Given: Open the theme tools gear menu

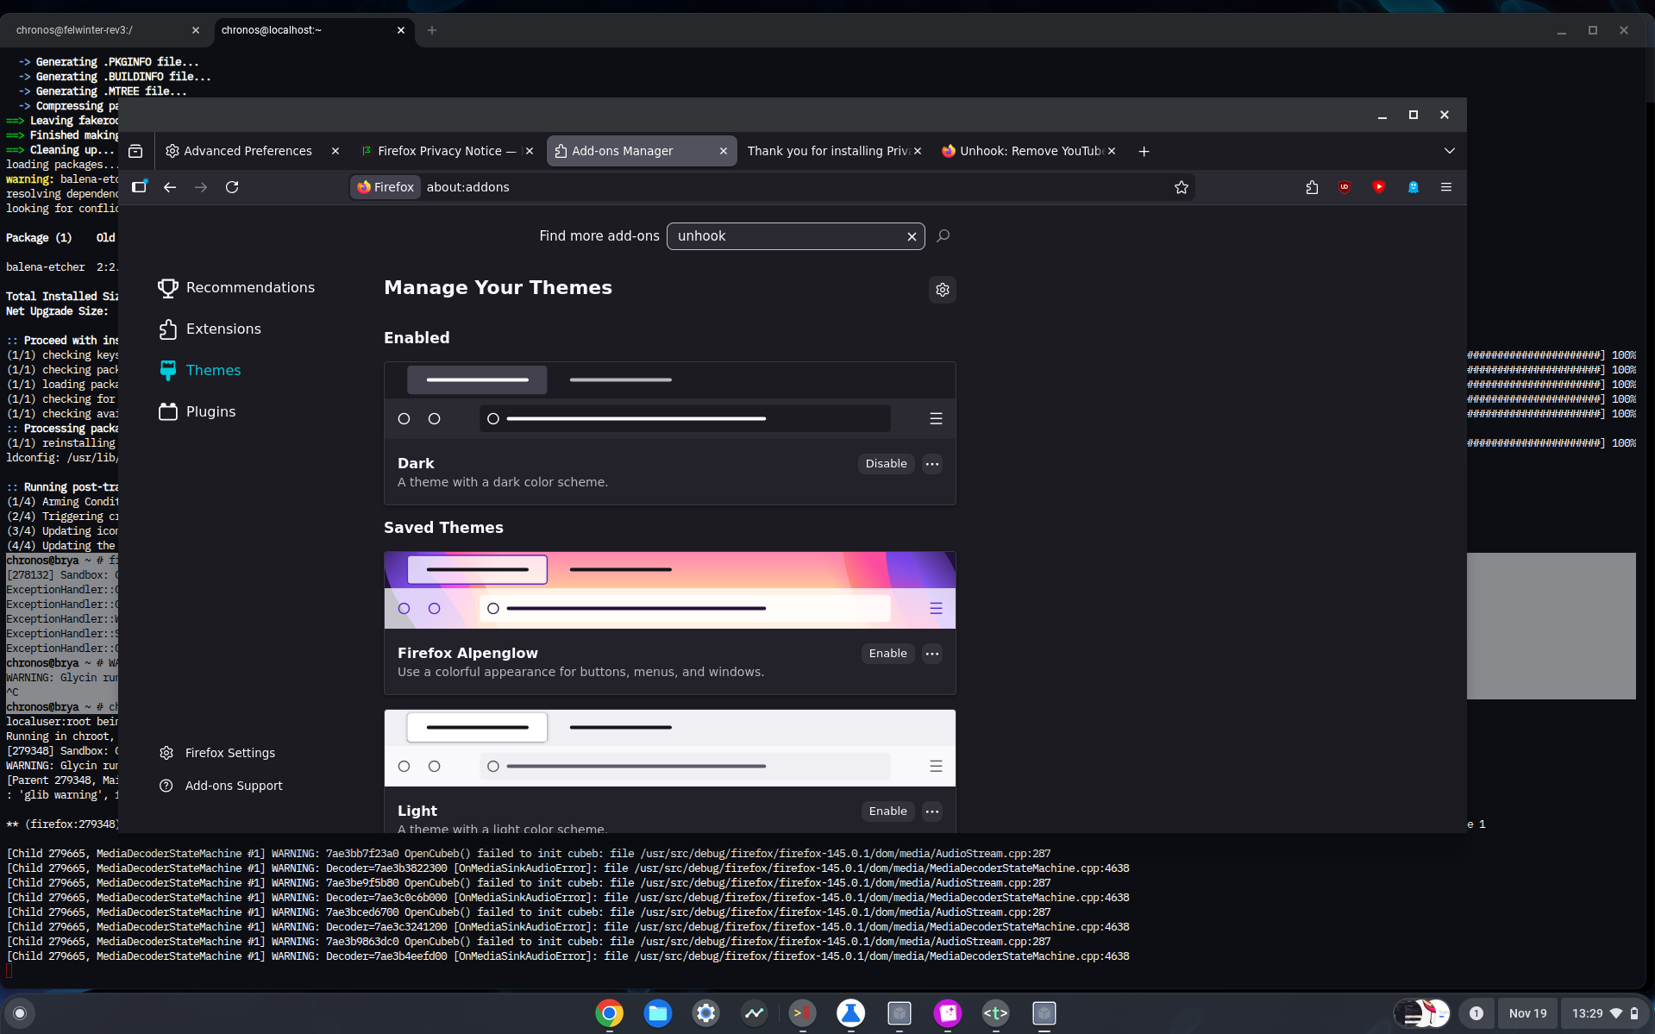Looking at the screenshot, I should [x=943, y=290].
